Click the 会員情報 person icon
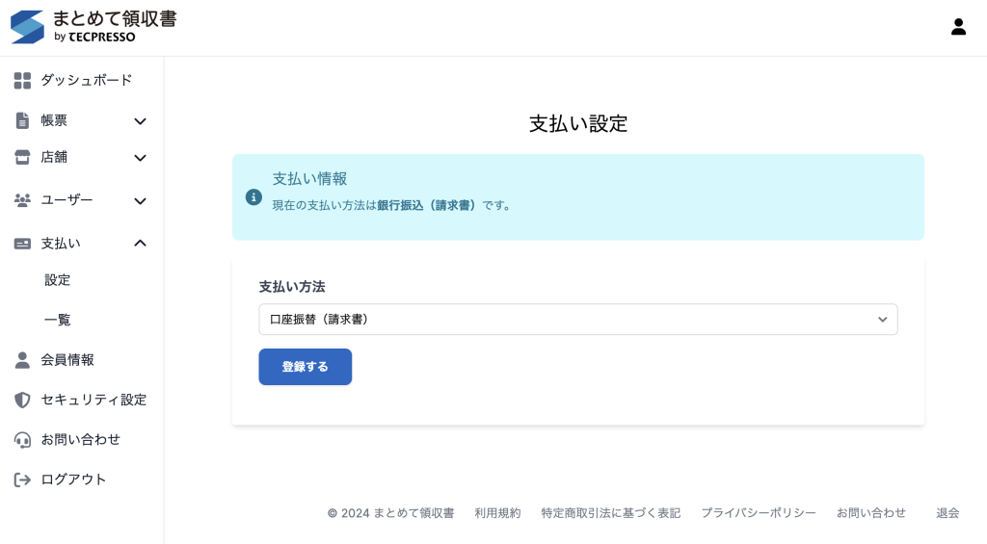The image size is (987, 544). 22,360
